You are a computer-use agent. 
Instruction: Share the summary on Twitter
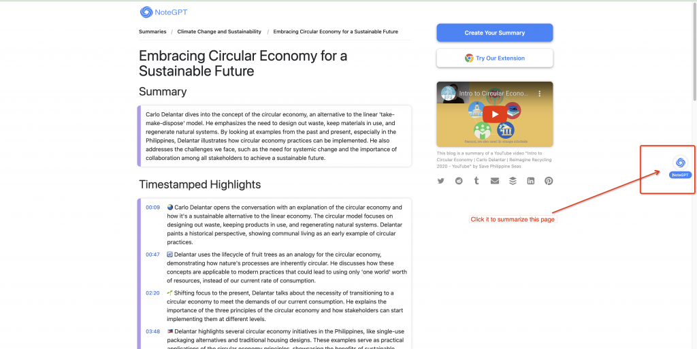(441, 181)
